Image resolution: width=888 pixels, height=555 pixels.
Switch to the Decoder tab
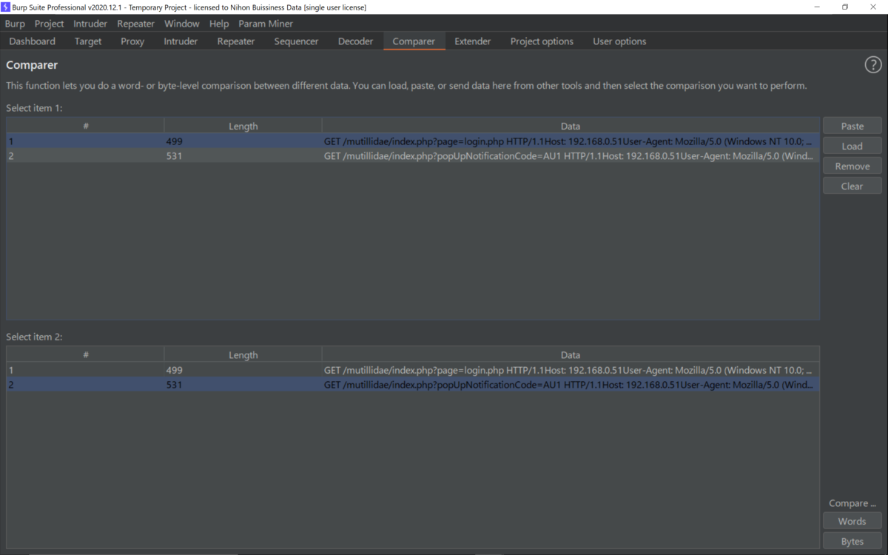[356, 41]
